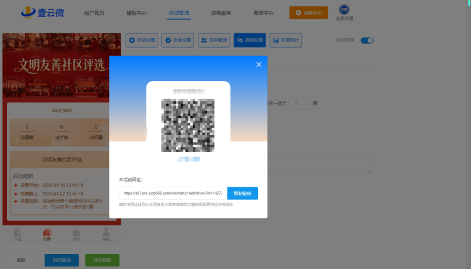Screen dimensions: 471x269
Task: Open 活动管理 in the navigation bar
Action: click(x=179, y=13)
